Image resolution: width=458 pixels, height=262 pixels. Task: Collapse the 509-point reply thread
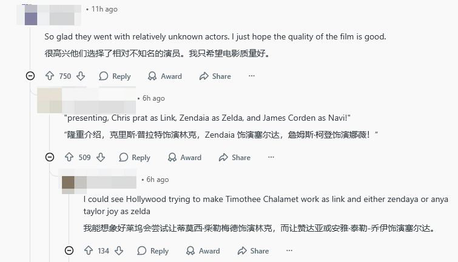click(x=50, y=157)
